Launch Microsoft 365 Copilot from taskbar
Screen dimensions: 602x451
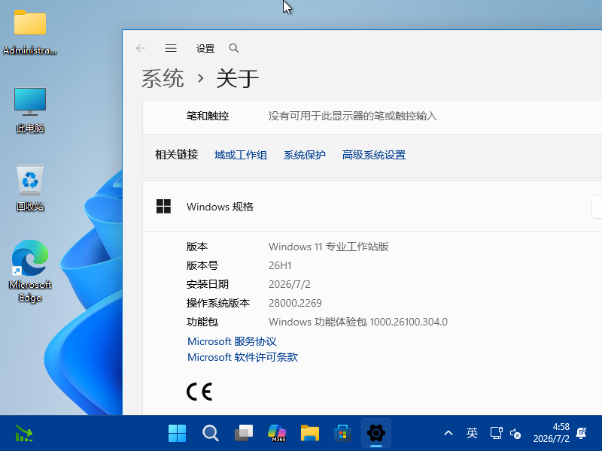point(277,434)
